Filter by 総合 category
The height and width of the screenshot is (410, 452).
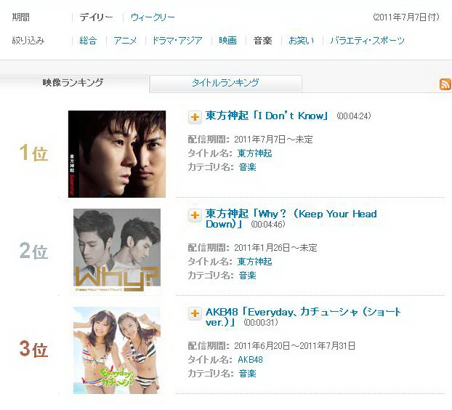click(88, 41)
